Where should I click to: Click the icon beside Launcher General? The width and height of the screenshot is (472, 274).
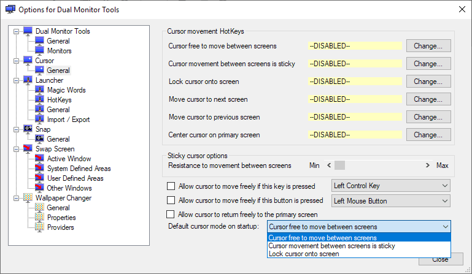(39, 110)
